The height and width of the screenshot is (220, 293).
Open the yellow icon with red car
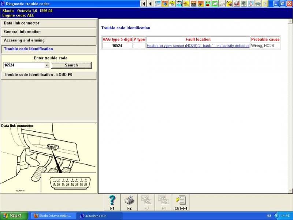point(186,4)
